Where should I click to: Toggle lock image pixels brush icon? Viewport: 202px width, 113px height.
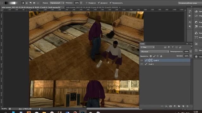tap(154, 56)
